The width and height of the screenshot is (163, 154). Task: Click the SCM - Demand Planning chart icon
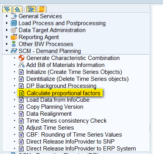click(14, 51)
